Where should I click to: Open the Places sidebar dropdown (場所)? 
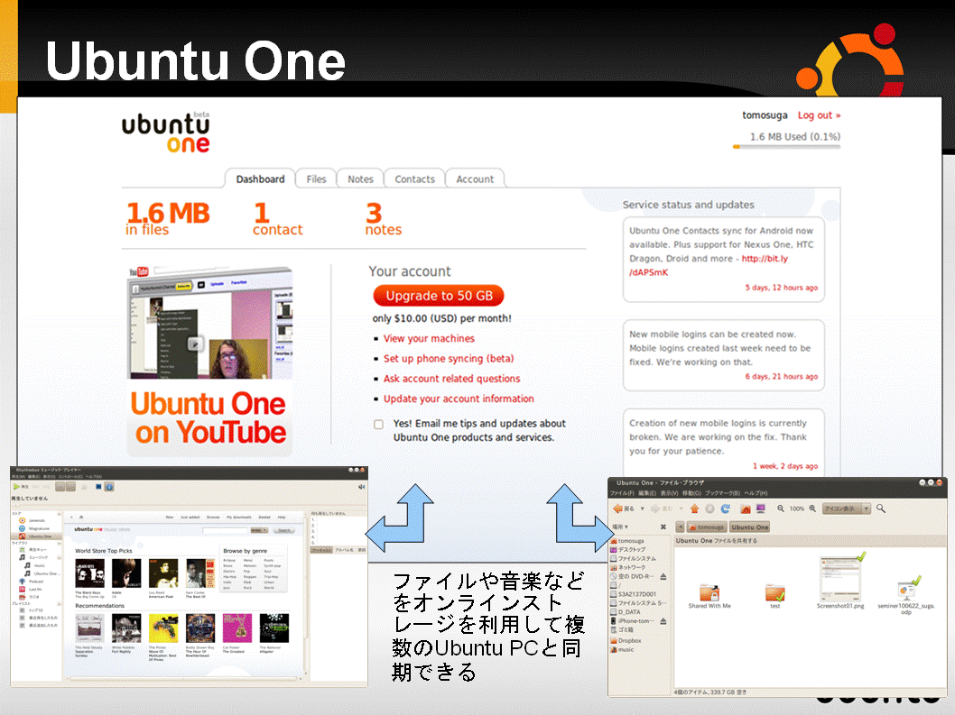(621, 527)
